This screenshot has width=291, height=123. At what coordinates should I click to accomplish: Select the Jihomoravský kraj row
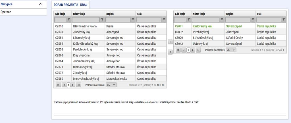(x=110, y=61)
